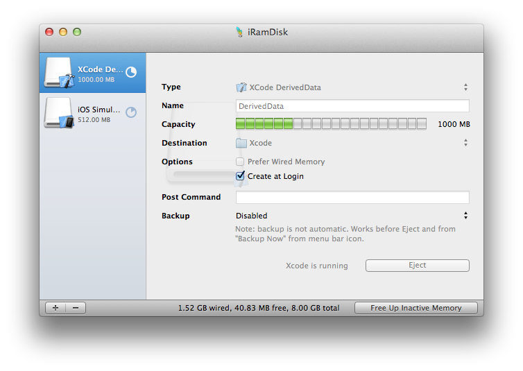Select the iOS Simulator disk icon in sidebar

59,112
